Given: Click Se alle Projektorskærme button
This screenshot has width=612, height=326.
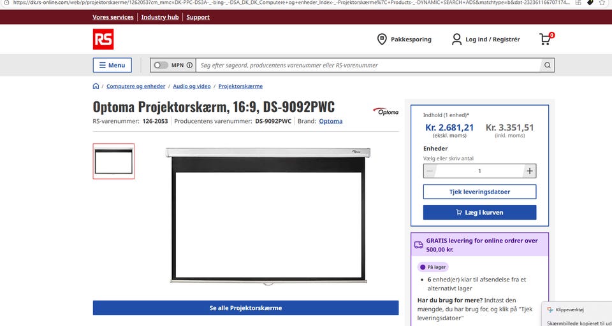Looking at the screenshot, I should point(245,308).
